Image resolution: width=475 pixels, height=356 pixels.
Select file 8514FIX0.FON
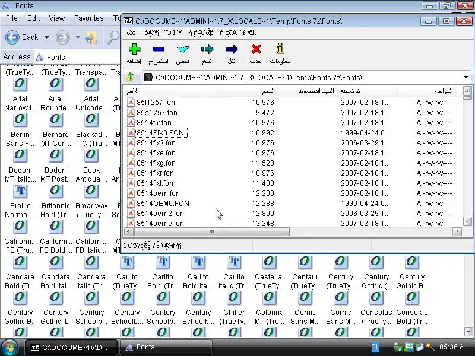pos(160,132)
